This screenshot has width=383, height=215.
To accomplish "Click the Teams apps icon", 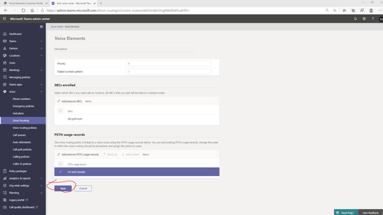I will click(x=5, y=84).
